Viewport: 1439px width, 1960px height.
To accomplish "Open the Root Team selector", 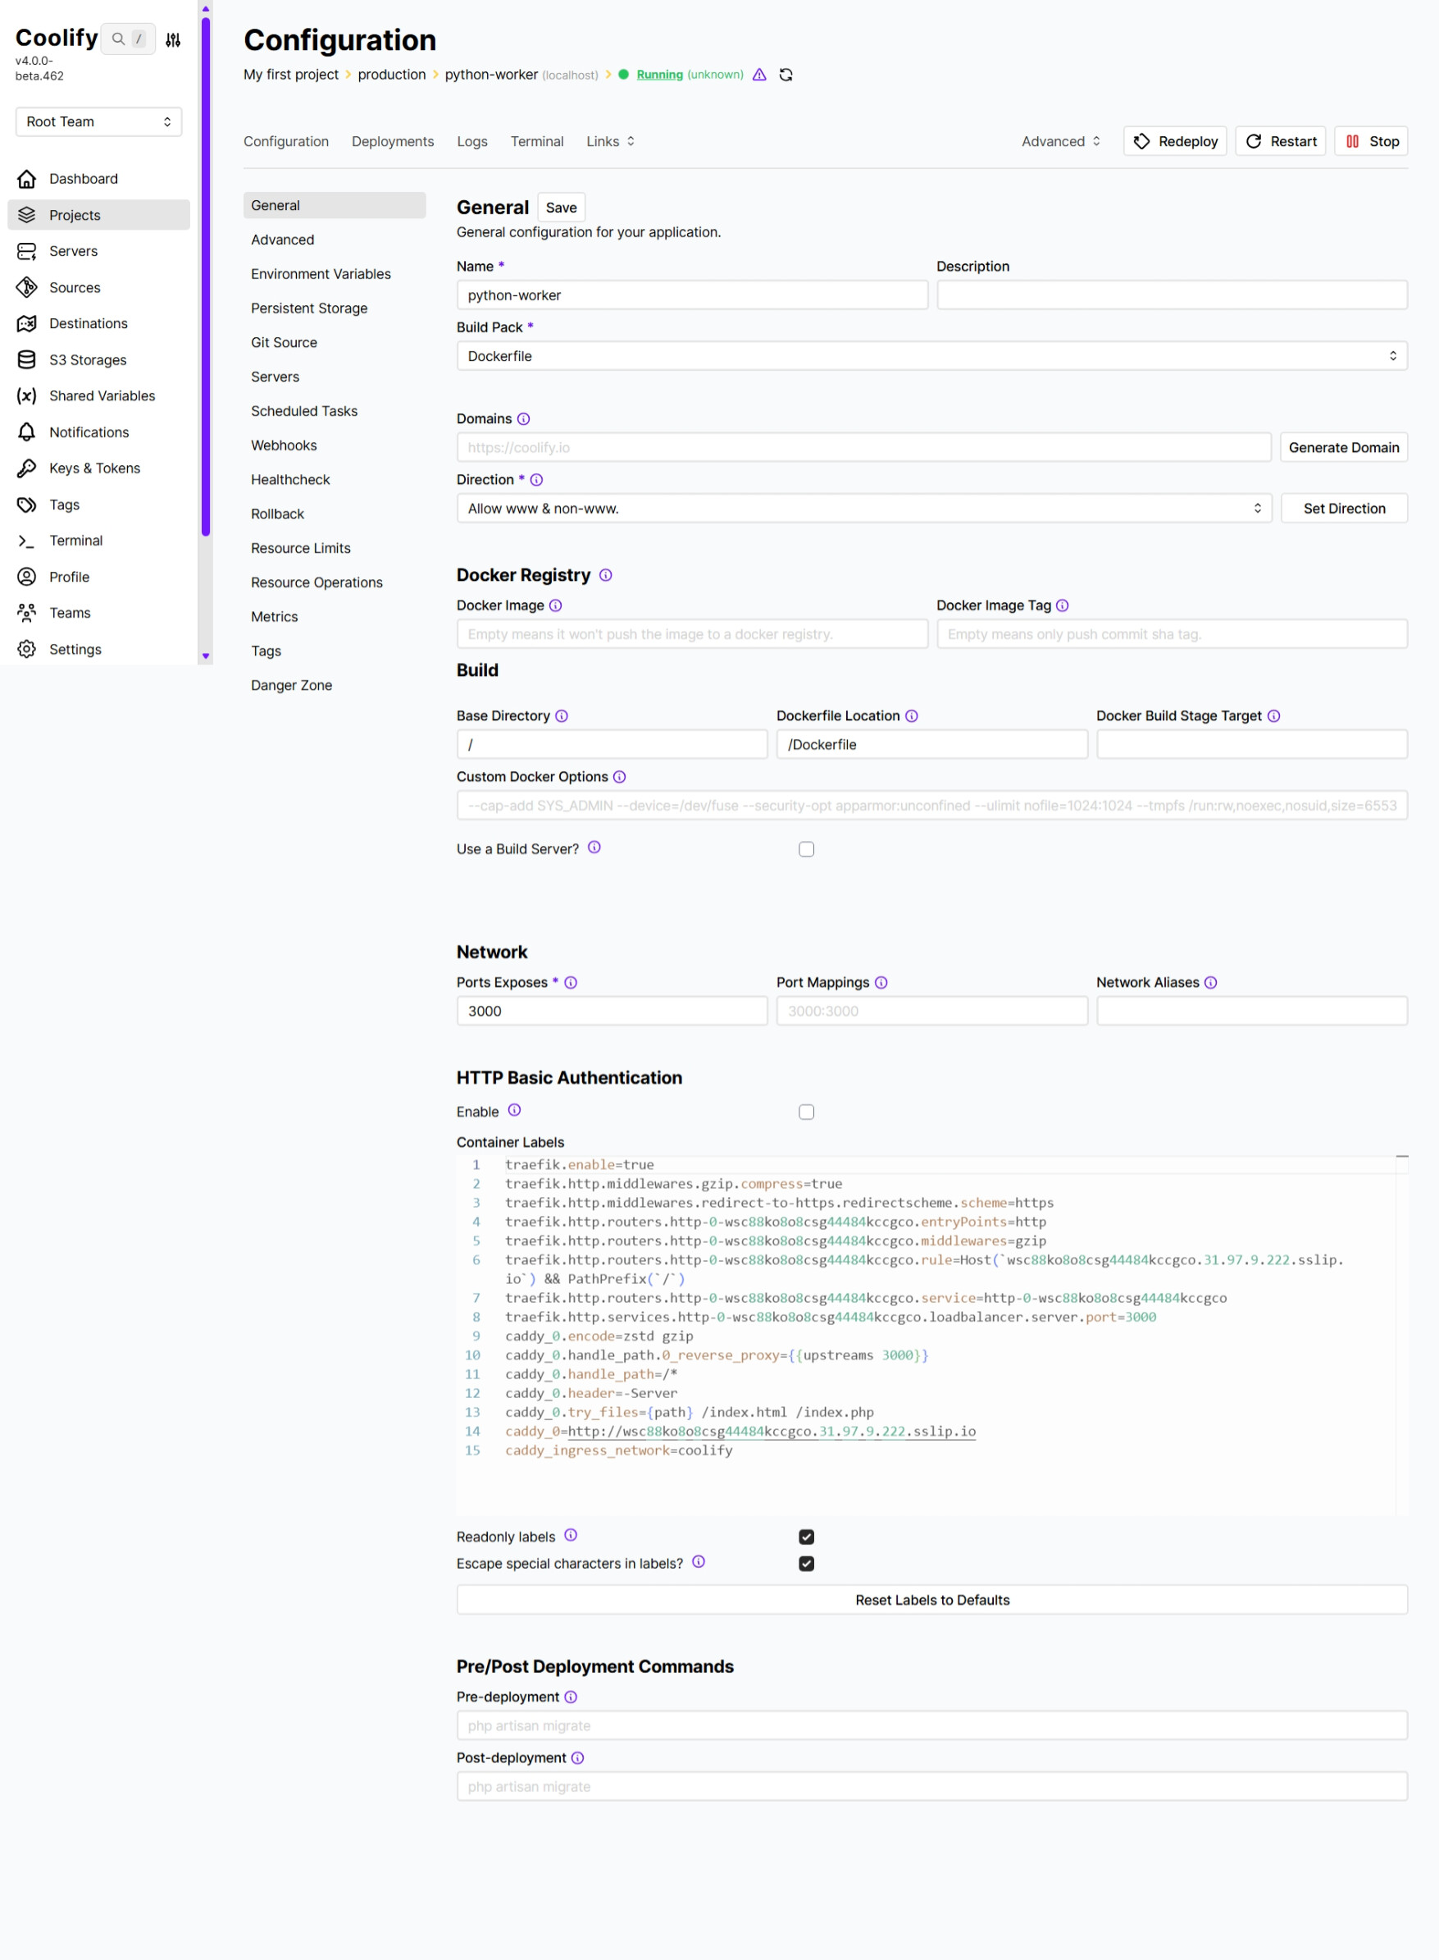I will [x=98, y=122].
